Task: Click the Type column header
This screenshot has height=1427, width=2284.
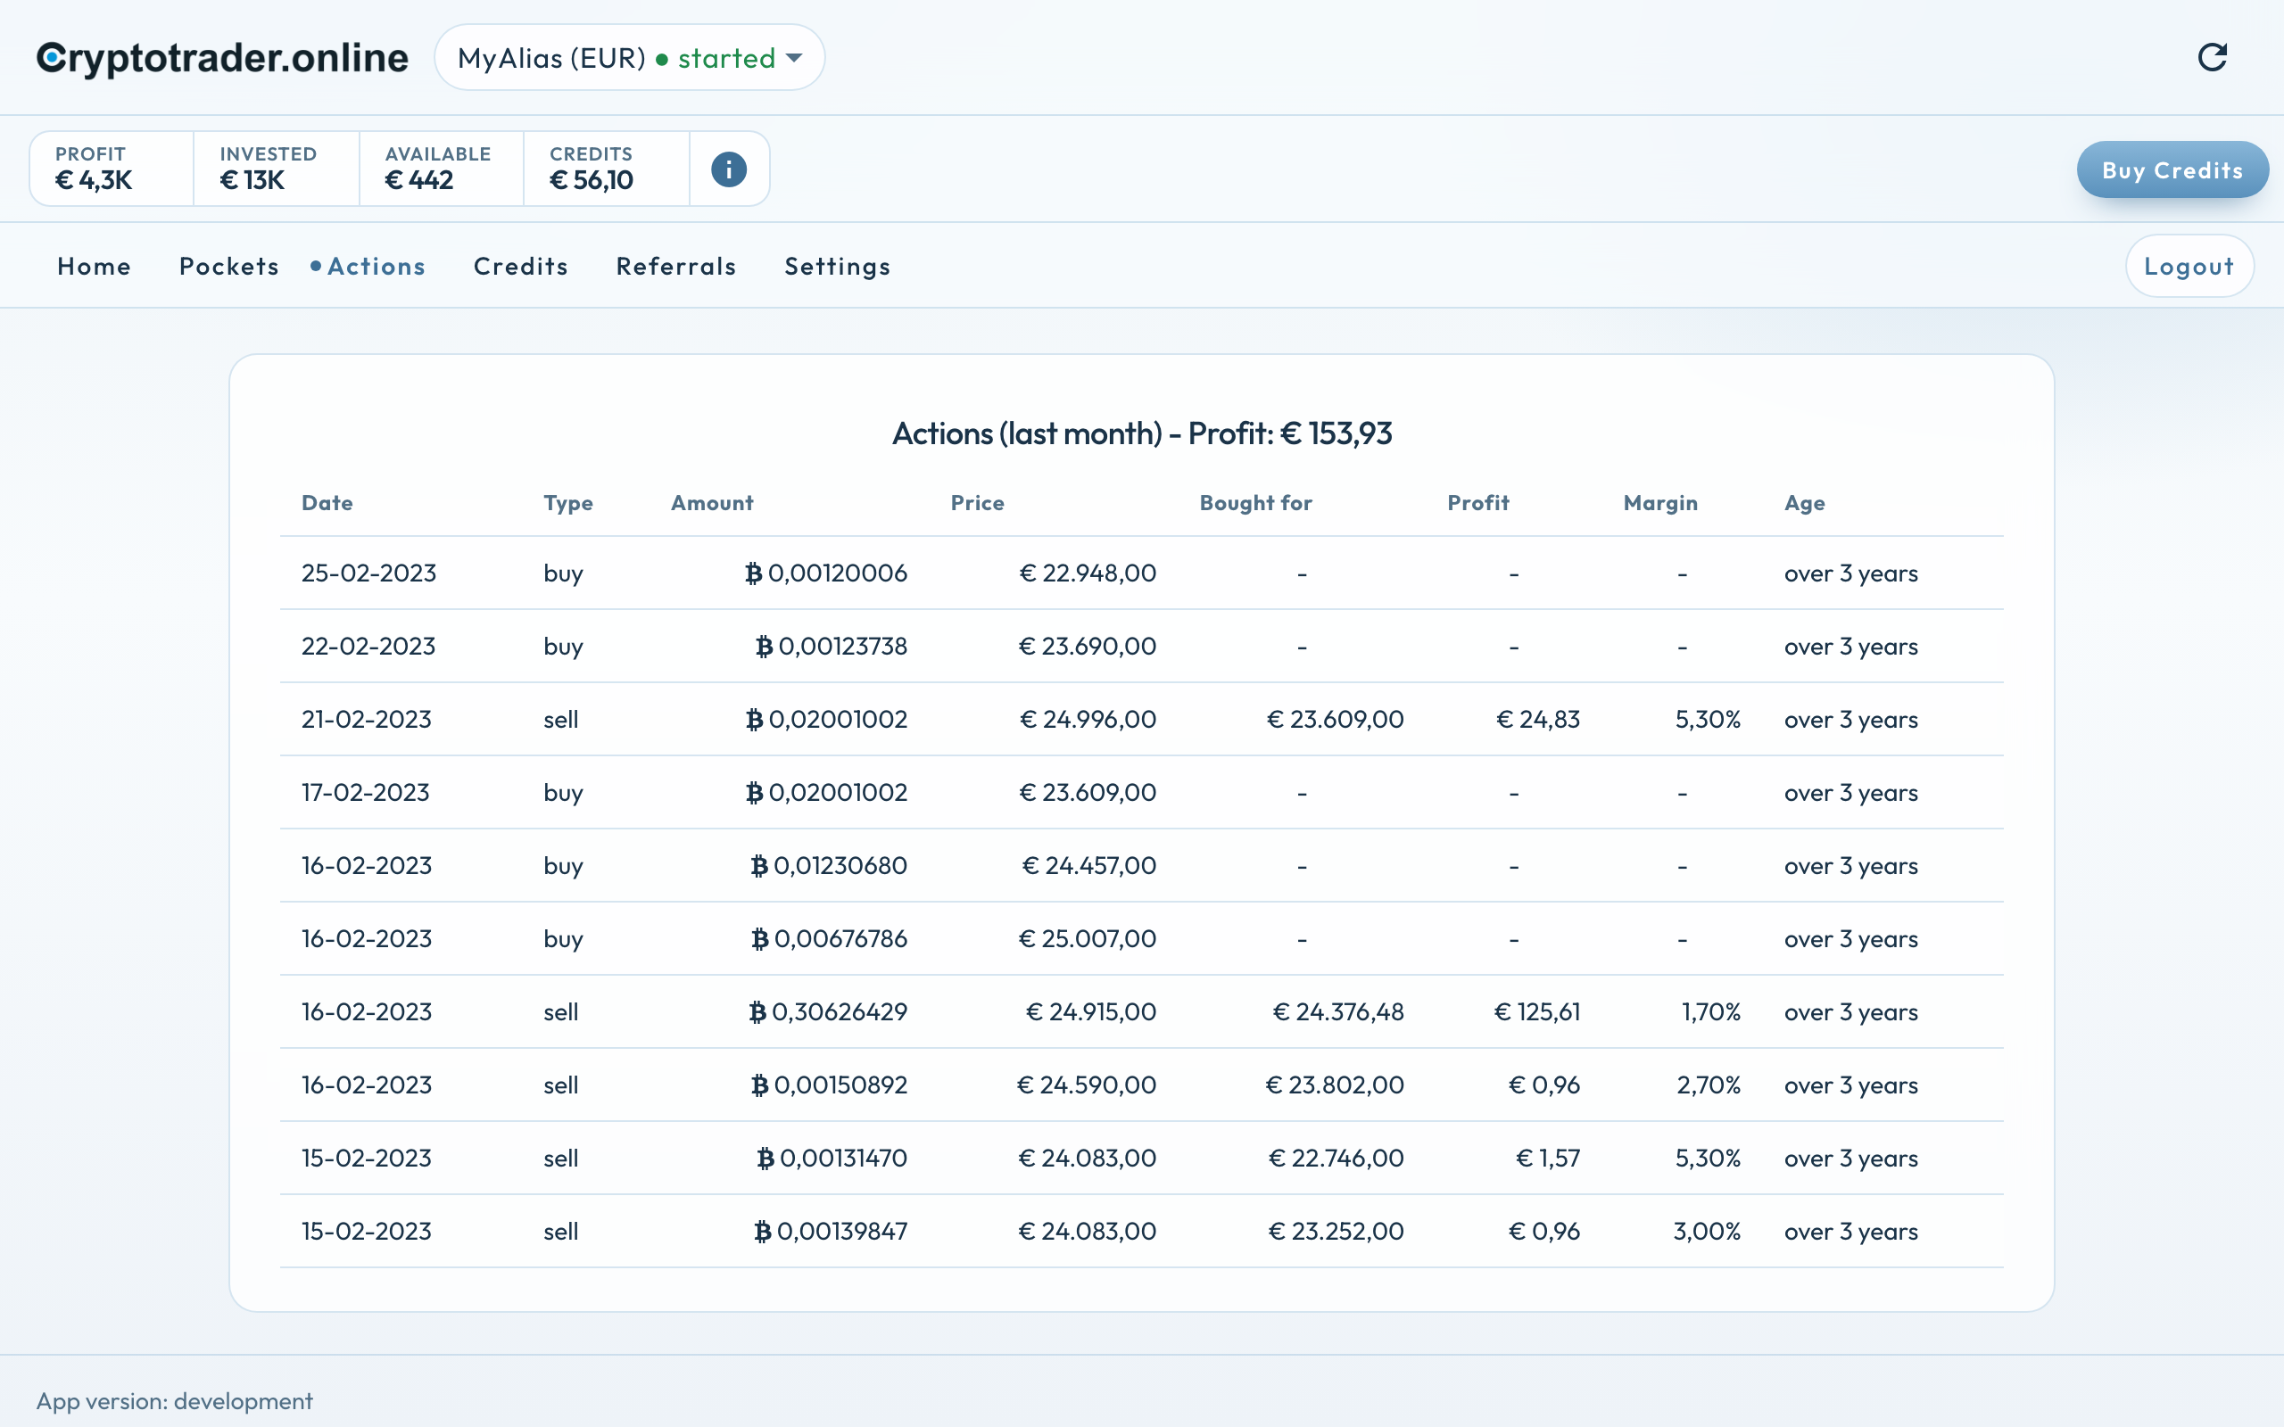Action: pyautogui.click(x=568, y=503)
